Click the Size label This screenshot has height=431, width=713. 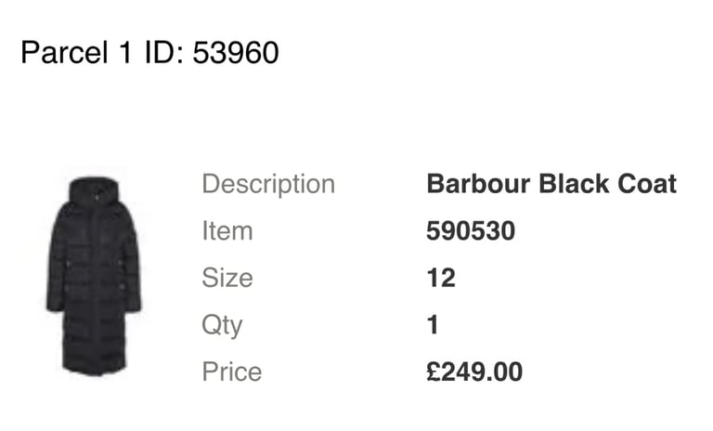[227, 278]
